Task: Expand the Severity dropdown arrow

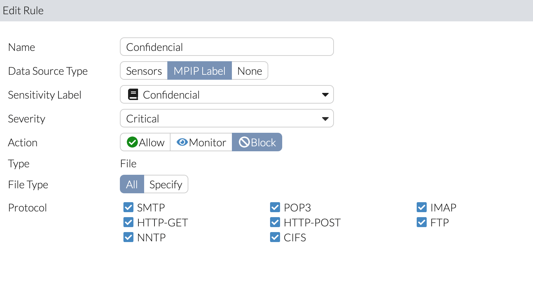Action: pyautogui.click(x=325, y=119)
